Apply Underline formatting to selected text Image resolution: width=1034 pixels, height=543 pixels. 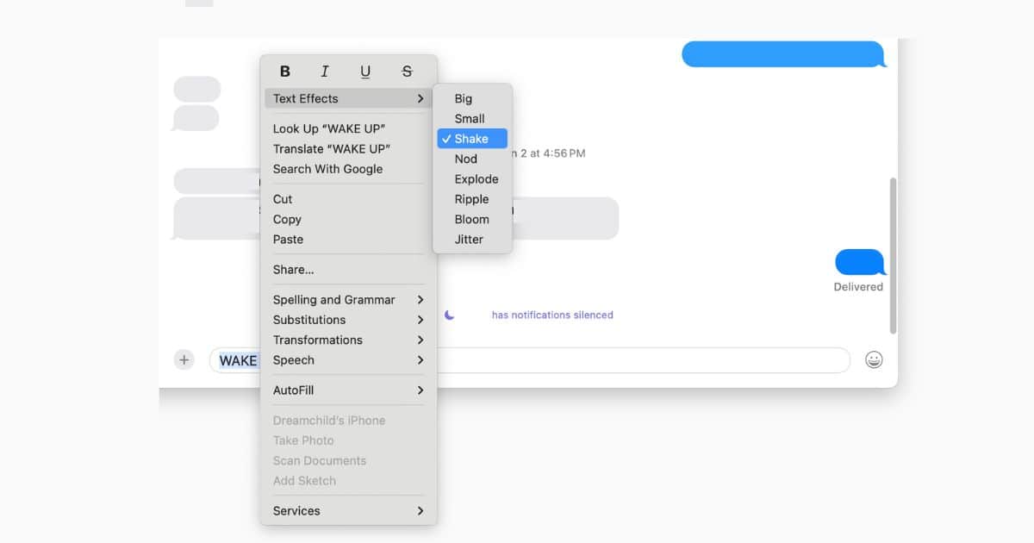[365, 72]
